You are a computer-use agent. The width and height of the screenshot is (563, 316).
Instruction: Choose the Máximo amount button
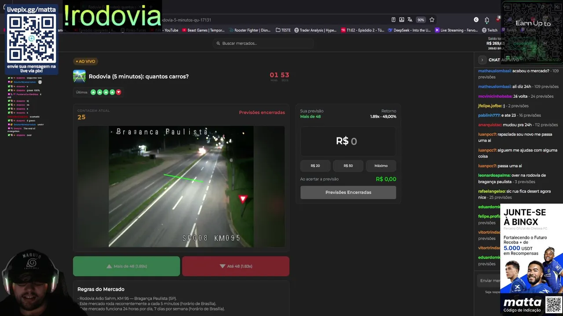click(381, 165)
